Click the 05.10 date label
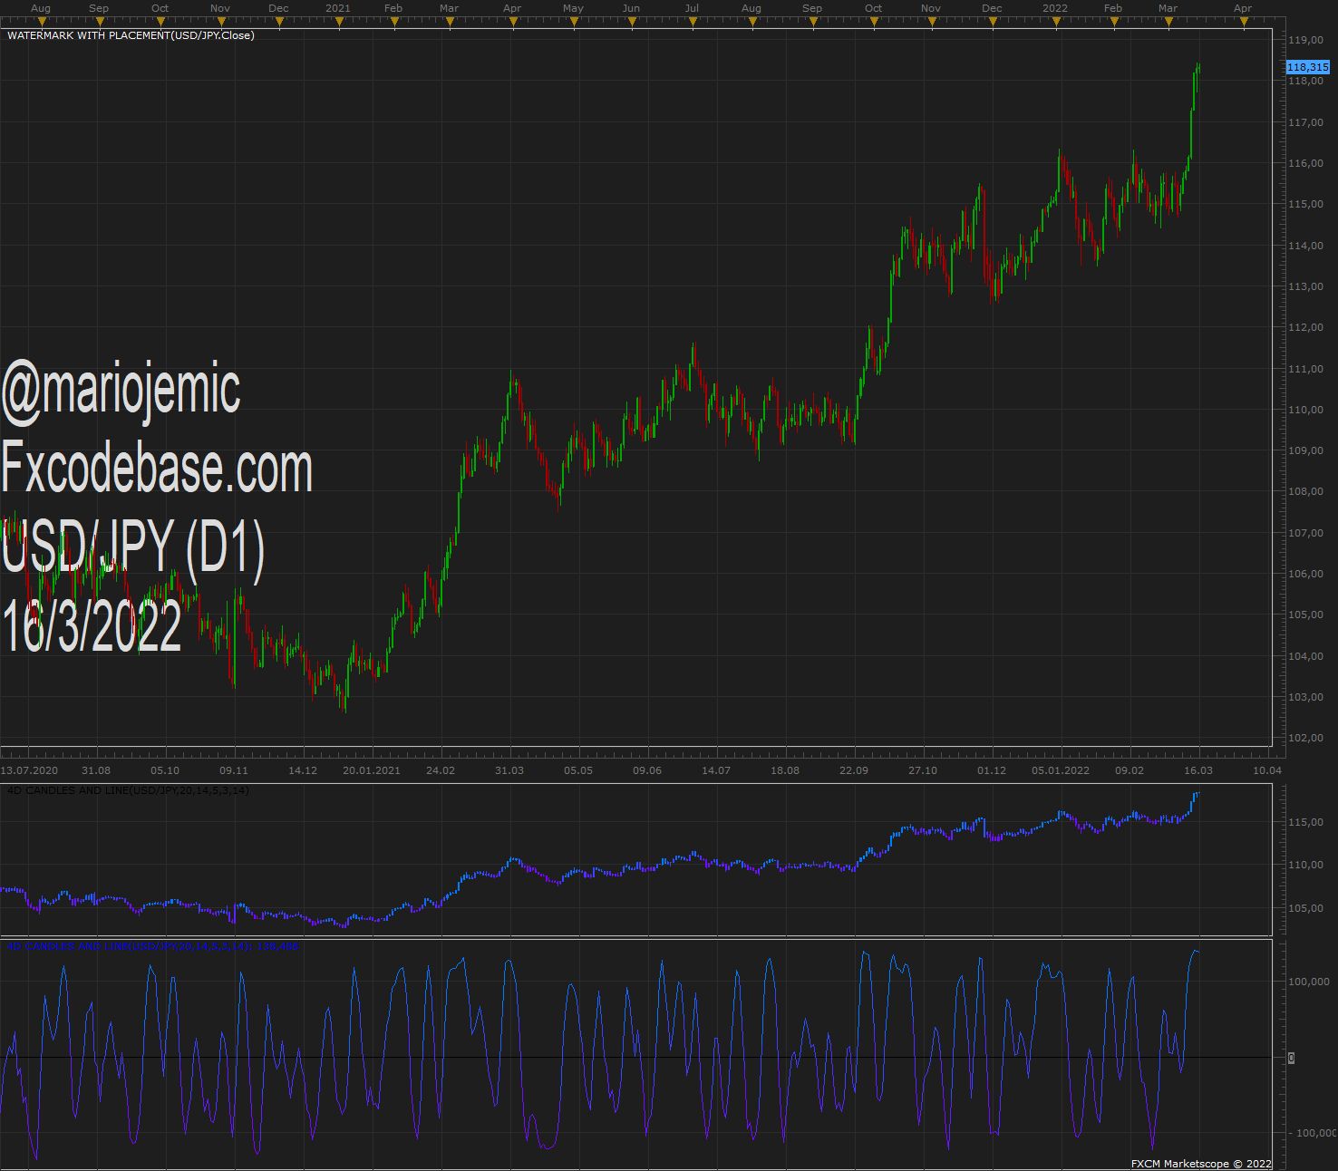This screenshot has height=1171, width=1338. click(165, 770)
